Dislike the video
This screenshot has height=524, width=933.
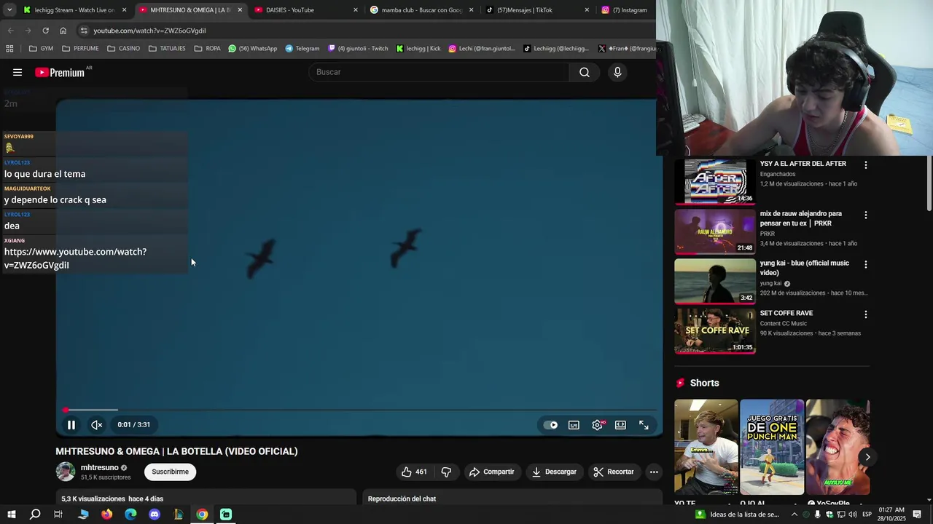coord(446,472)
